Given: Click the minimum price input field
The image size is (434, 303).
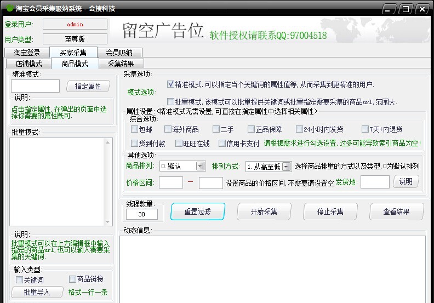Looking at the screenshot, I should point(171,182).
